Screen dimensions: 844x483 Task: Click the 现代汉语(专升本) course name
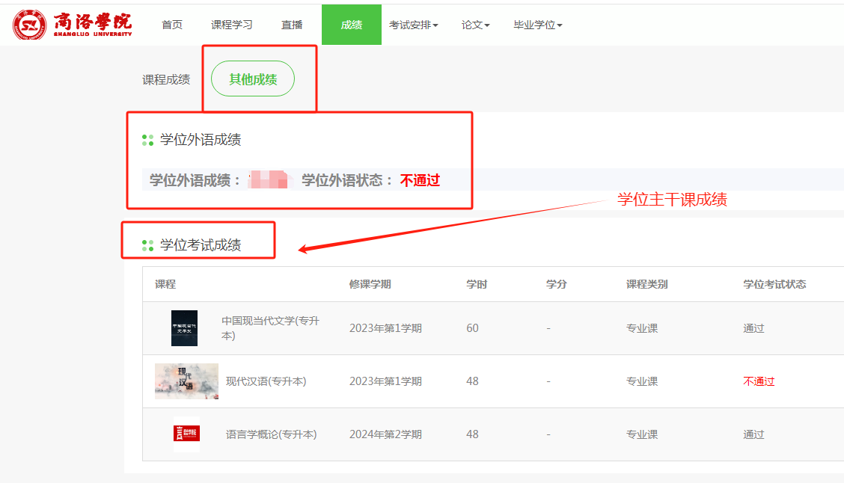click(x=266, y=381)
